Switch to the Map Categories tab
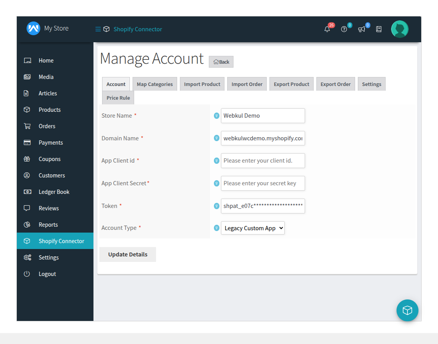 tap(154, 84)
